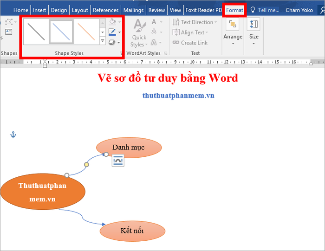
Task: Switch to the Insert tab
Action: pos(39,10)
